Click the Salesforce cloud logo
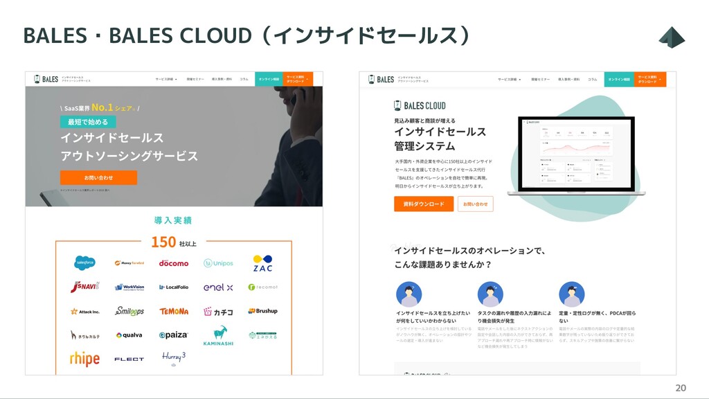Screen dimensions: 709x399 click(84, 263)
